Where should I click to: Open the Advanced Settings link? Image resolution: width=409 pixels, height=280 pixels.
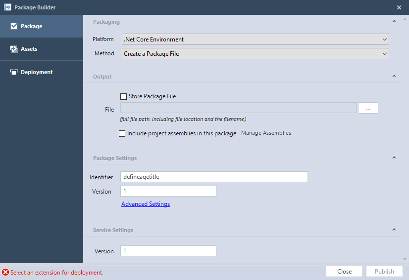[x=146, y=204]
